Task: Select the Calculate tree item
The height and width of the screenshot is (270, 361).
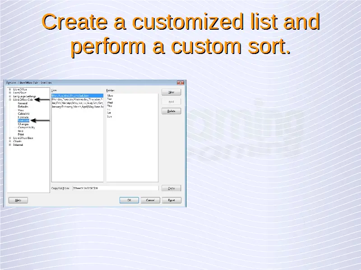Action: [x=24, y=113]
